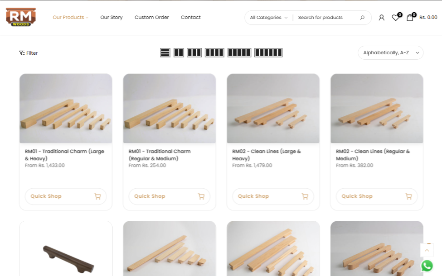Open the wishlist heart icon
This screenshot has height=276, width=442.
(395, 18)
